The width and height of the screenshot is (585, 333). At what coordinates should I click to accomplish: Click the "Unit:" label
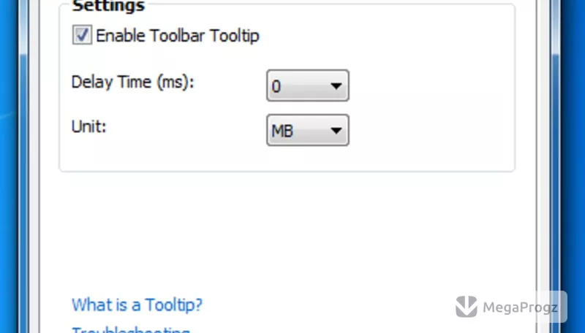tap(88, 126)
